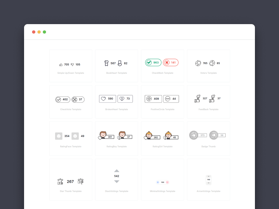
Task: Click the RatingBoy heart avatar showing 301
Action: tap(106, 135)
